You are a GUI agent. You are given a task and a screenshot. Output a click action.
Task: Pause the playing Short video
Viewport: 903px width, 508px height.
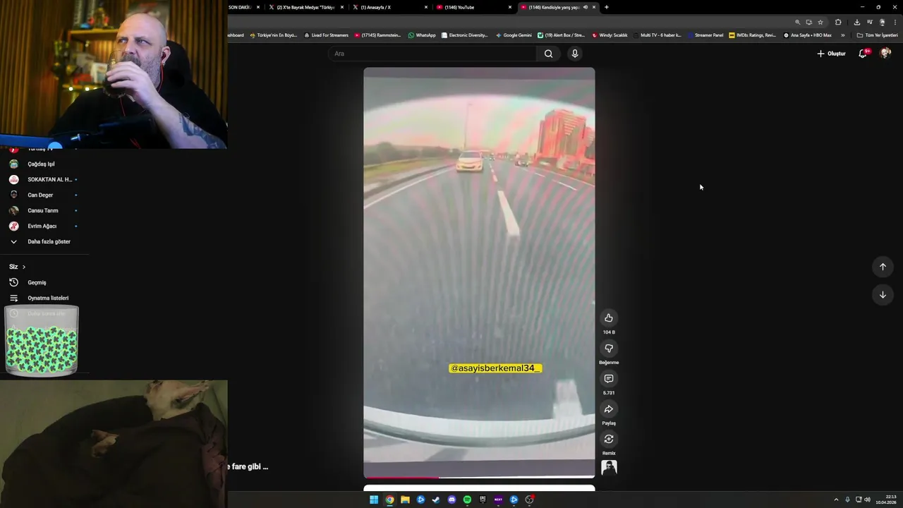[479, 272]
